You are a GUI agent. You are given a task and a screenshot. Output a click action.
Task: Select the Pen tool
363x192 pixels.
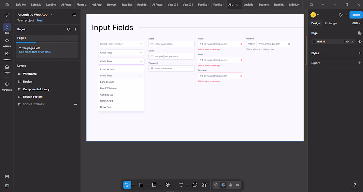[x=168, y=185]
